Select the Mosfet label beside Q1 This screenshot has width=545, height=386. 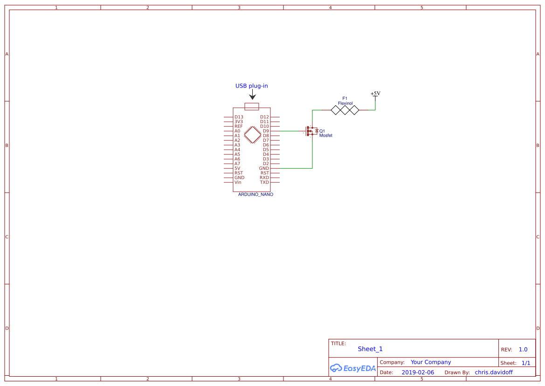pos(326,135)
